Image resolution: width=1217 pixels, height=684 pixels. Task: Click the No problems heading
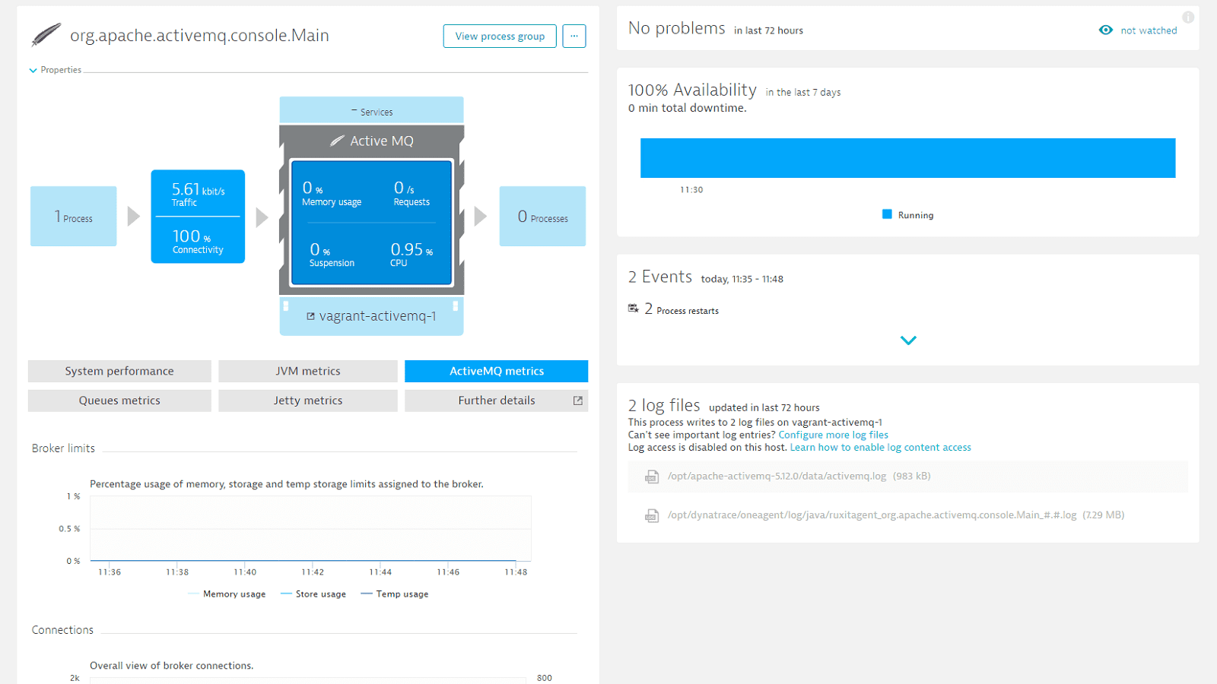pyautogui.click(x=677, y=29)
